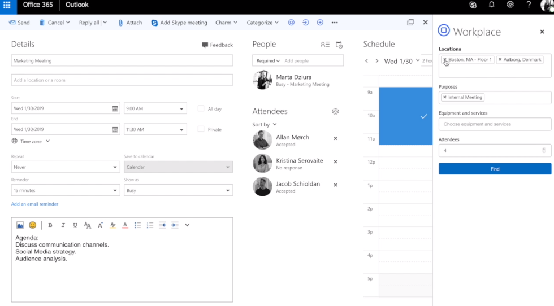Toggle numbered list

tap(150, 225)
